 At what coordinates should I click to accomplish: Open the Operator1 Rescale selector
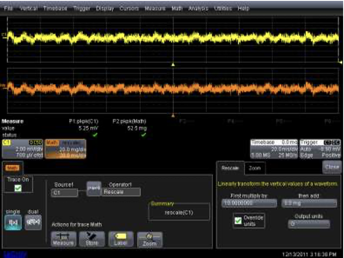pos(121,192)
